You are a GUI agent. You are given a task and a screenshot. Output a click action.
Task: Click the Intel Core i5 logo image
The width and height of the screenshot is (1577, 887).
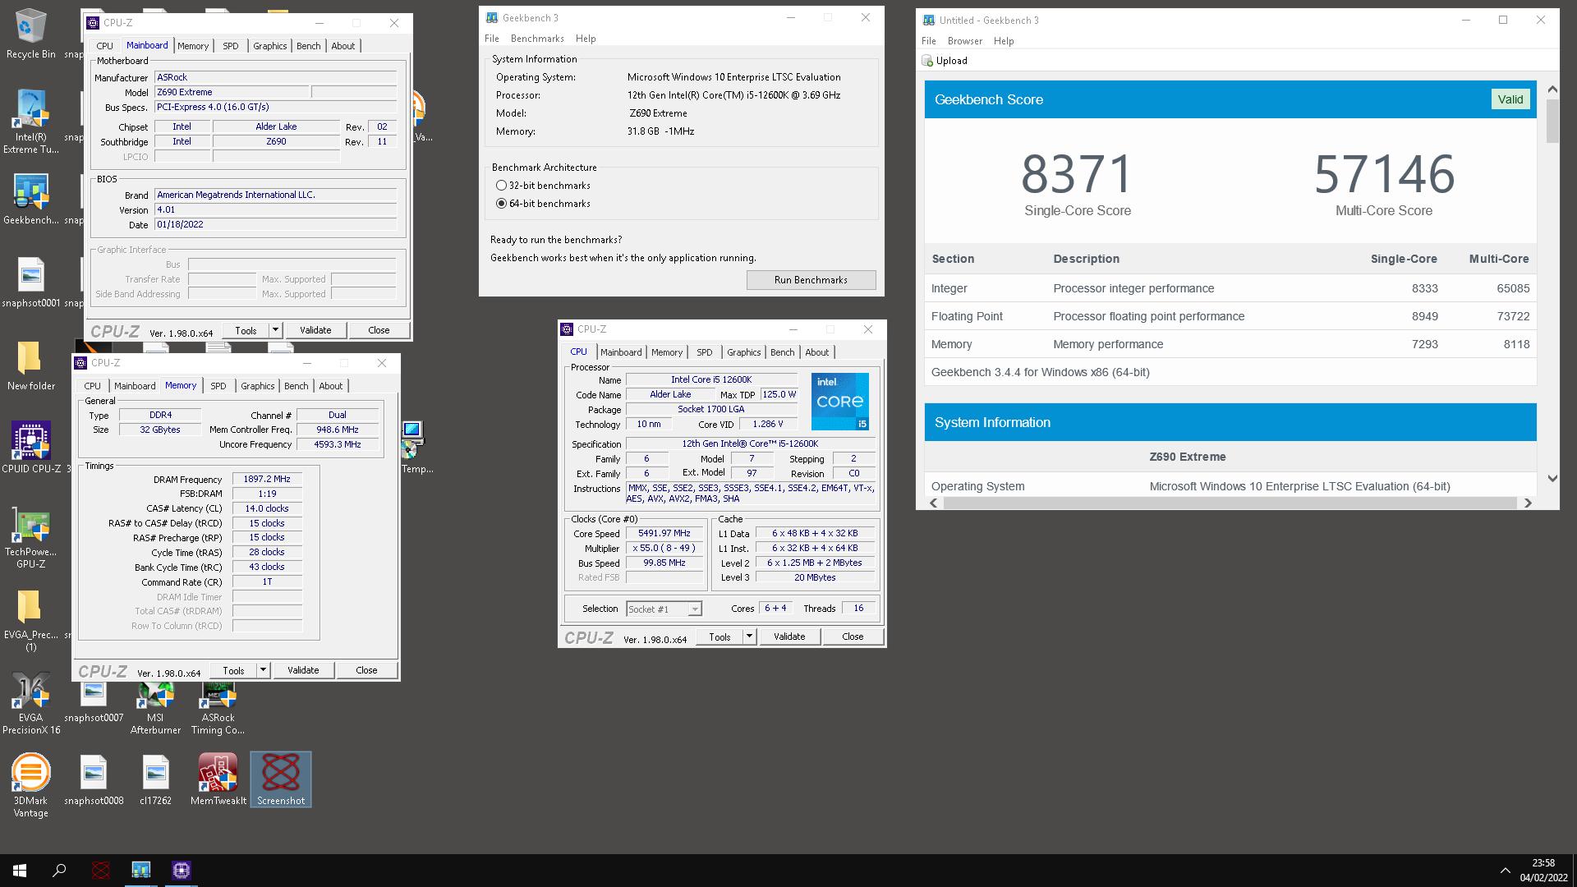click(839, 402)
